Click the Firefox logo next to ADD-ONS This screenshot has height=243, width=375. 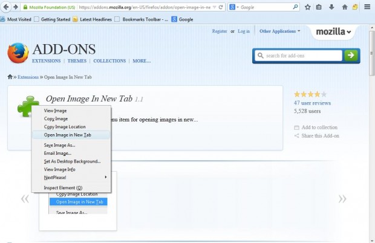pyautogui.click(x=18, y=53)
